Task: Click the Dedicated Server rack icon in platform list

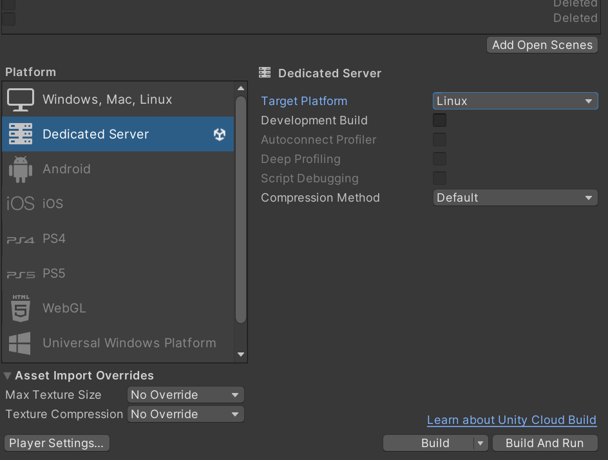Action: [x=21, y=134]
